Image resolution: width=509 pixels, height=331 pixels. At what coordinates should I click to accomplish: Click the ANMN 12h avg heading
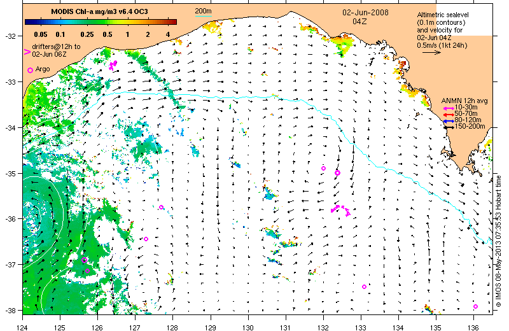tap(464, 101)
